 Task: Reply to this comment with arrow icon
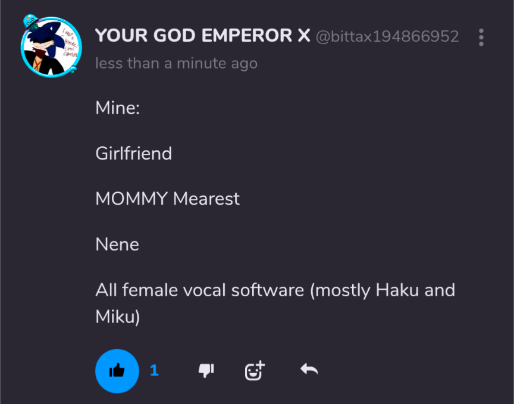pos(309,369)
